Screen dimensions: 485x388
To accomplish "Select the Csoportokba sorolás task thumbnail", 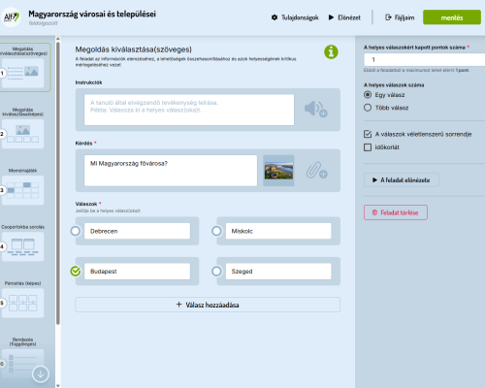I will [22, 246].
